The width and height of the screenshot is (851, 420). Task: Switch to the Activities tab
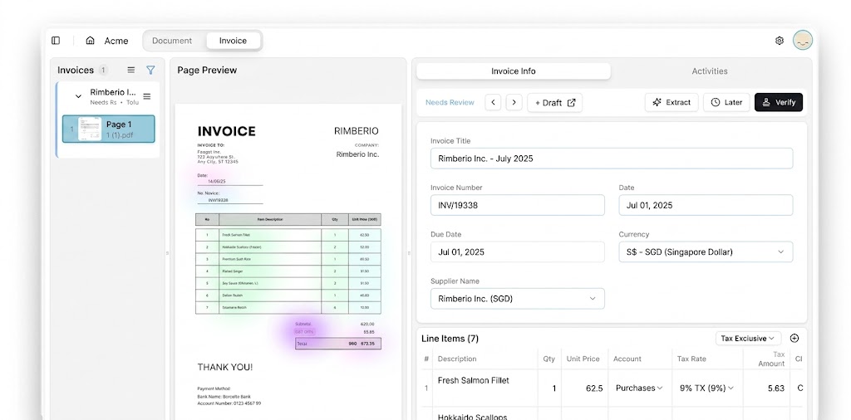click(x=710, y=71)
